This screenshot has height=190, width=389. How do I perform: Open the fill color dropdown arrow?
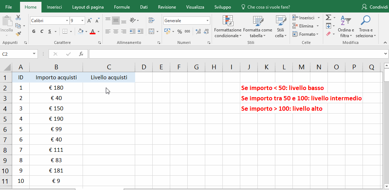point(86,31)
